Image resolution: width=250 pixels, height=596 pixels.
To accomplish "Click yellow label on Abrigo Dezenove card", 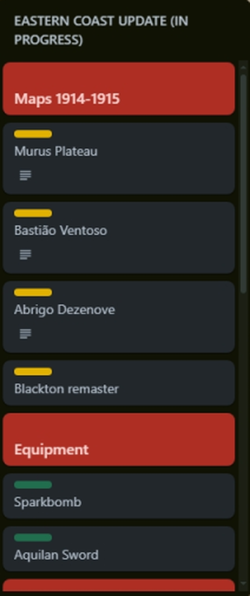I will 33,292.
